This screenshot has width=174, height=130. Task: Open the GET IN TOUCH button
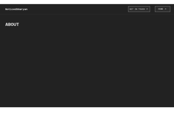pos(139,9)
